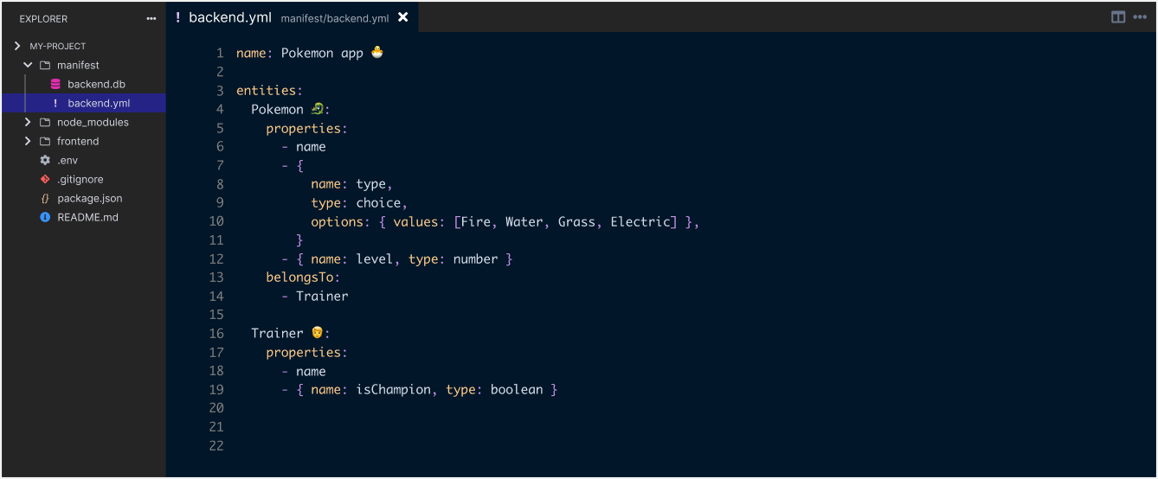Expand the frontend folder chevron

coord(28,141)
